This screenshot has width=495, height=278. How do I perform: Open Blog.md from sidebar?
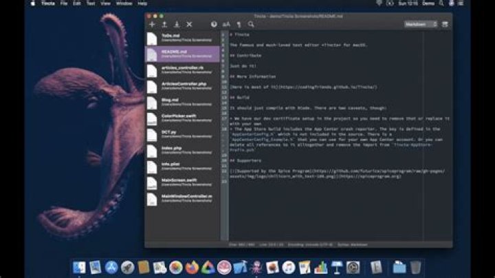pos(182,103)
